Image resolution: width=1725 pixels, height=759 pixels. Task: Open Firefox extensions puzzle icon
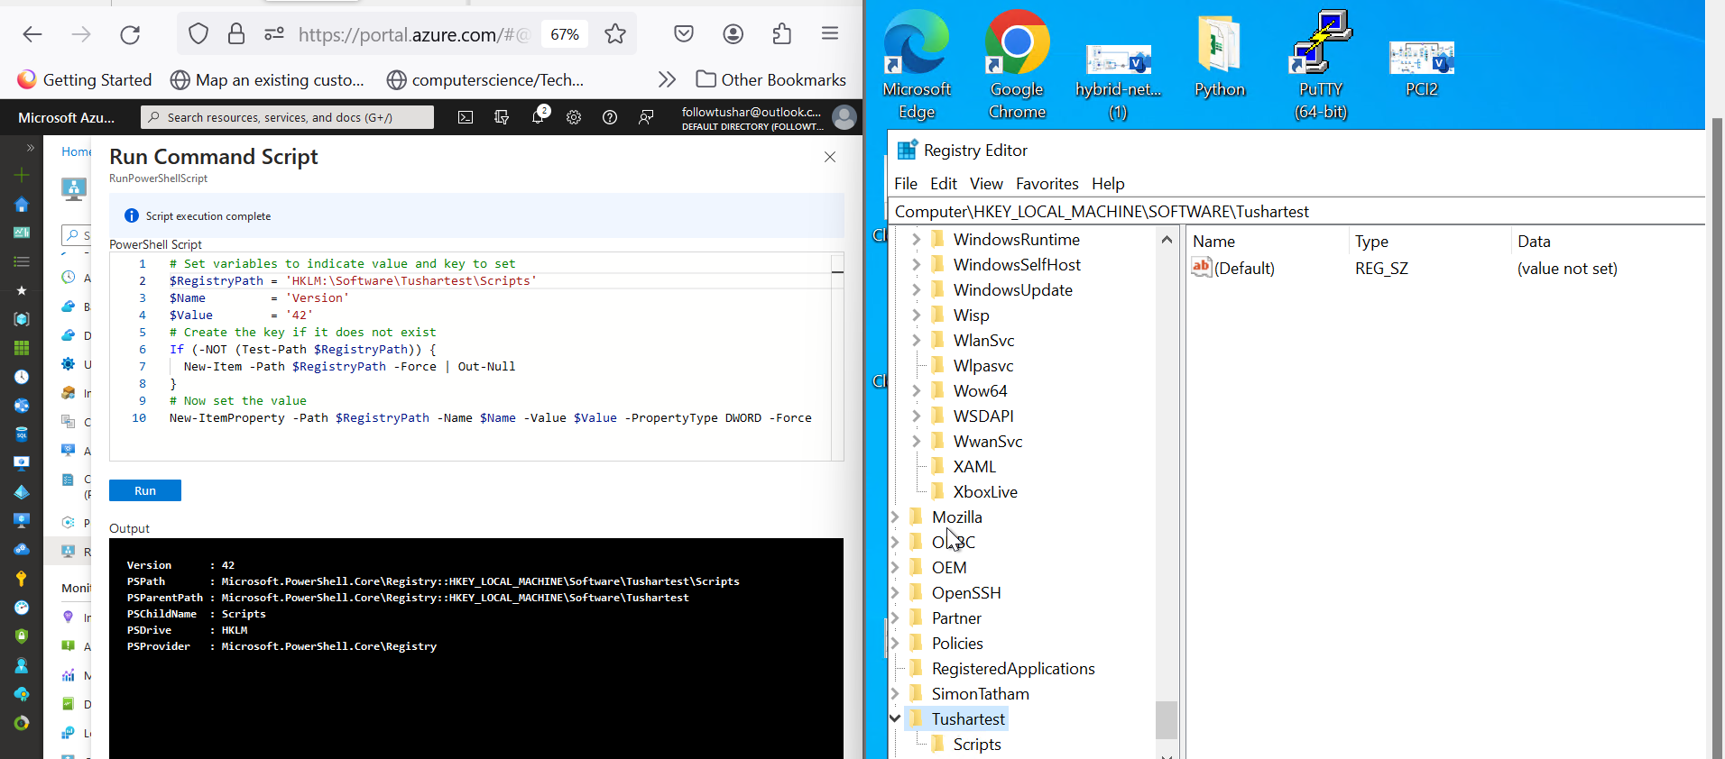[x=782, y=34]
